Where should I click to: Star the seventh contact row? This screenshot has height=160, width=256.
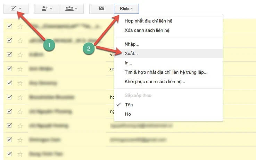click(20, 111)
